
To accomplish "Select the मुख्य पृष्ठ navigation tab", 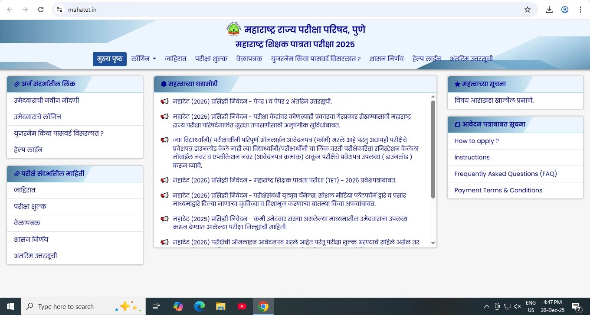I will (109, 59).
